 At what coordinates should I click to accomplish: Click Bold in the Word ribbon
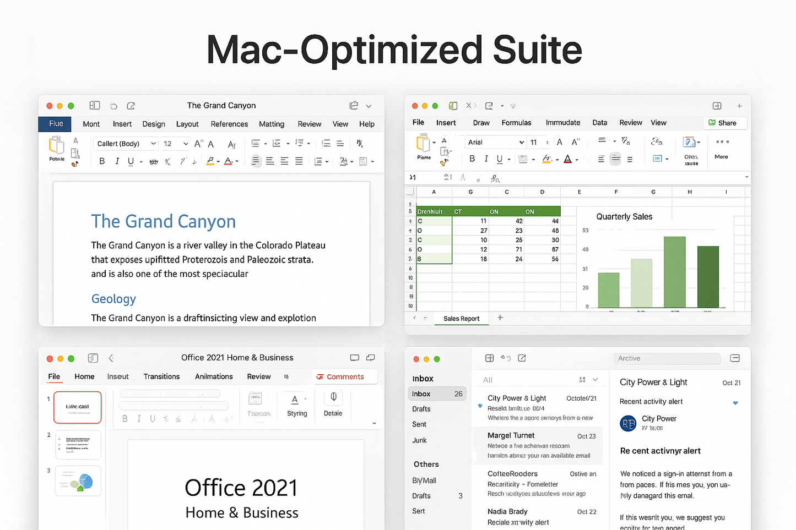coord(102,161)
